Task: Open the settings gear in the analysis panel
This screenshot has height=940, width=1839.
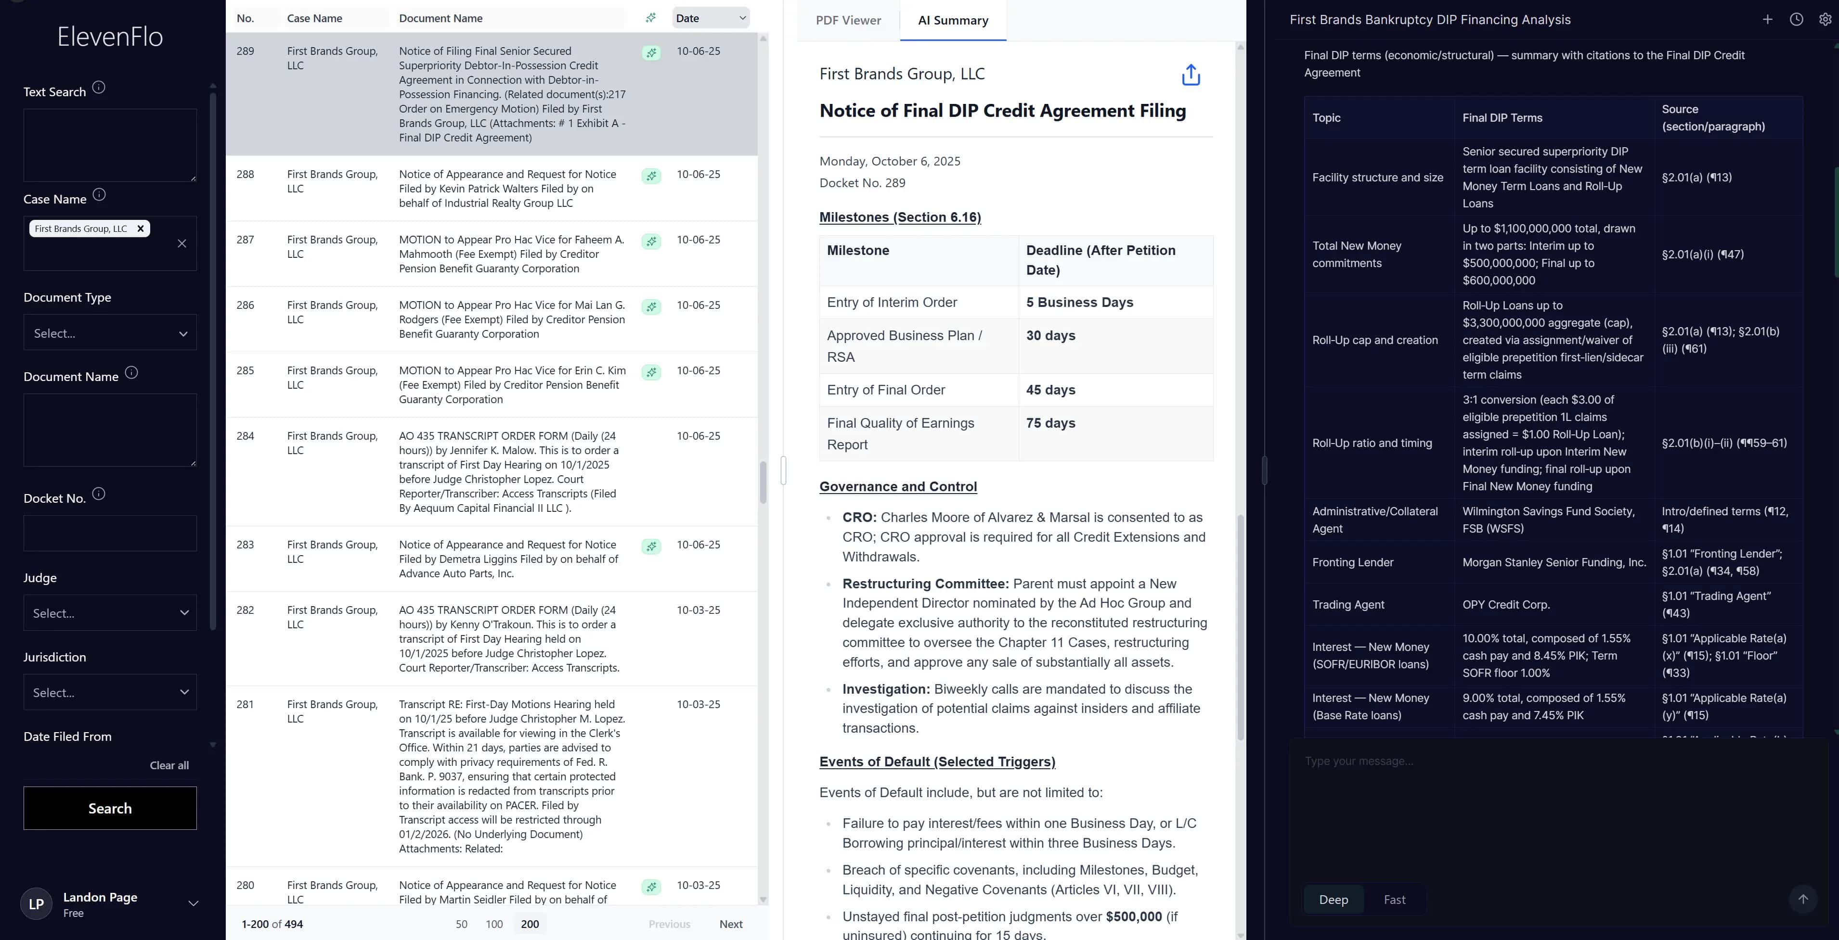Action: click(x=1825, y=19)
